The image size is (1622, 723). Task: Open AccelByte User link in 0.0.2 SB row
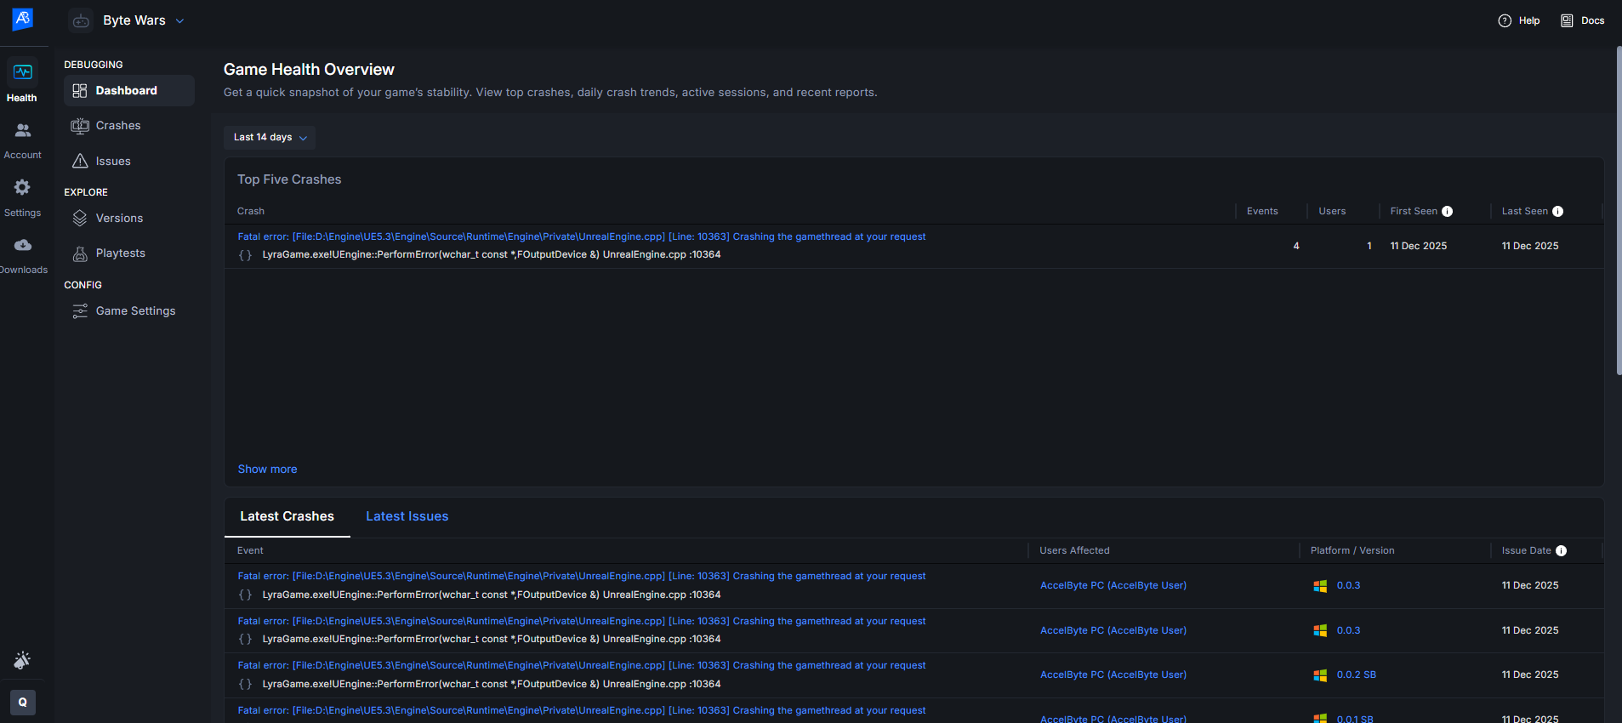click(x=1113, y=675)
